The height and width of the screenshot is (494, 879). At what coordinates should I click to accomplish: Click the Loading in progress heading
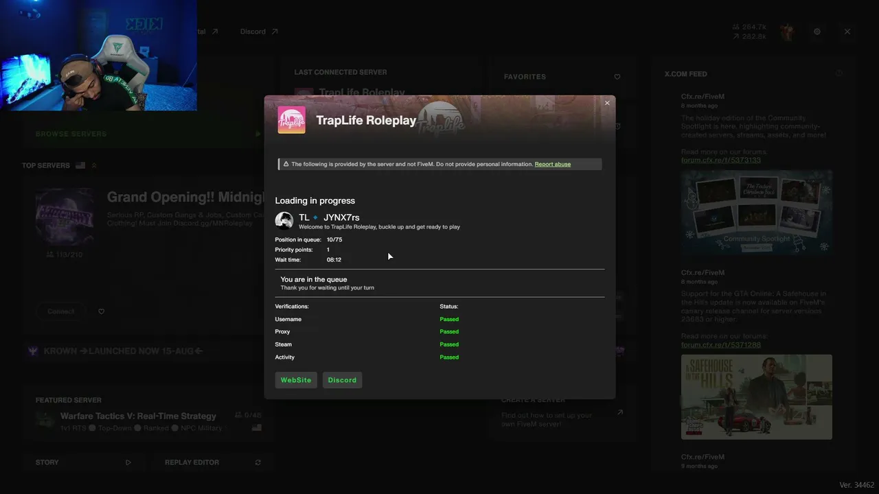(x=315, y=201)
